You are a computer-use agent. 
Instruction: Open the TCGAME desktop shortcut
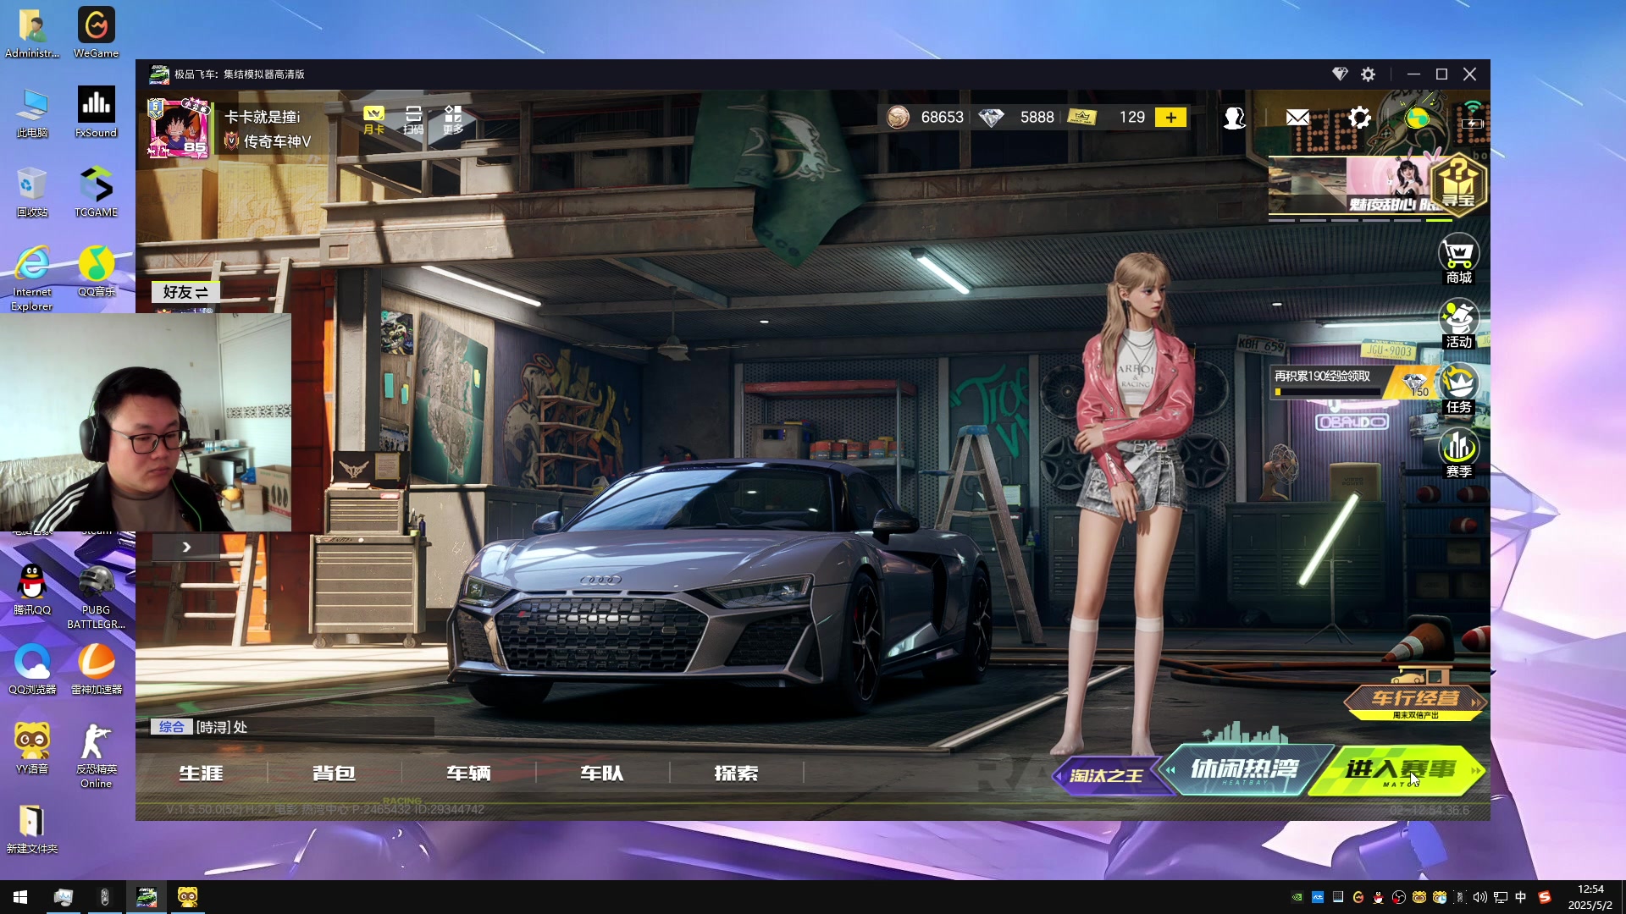tap(96, 191)
